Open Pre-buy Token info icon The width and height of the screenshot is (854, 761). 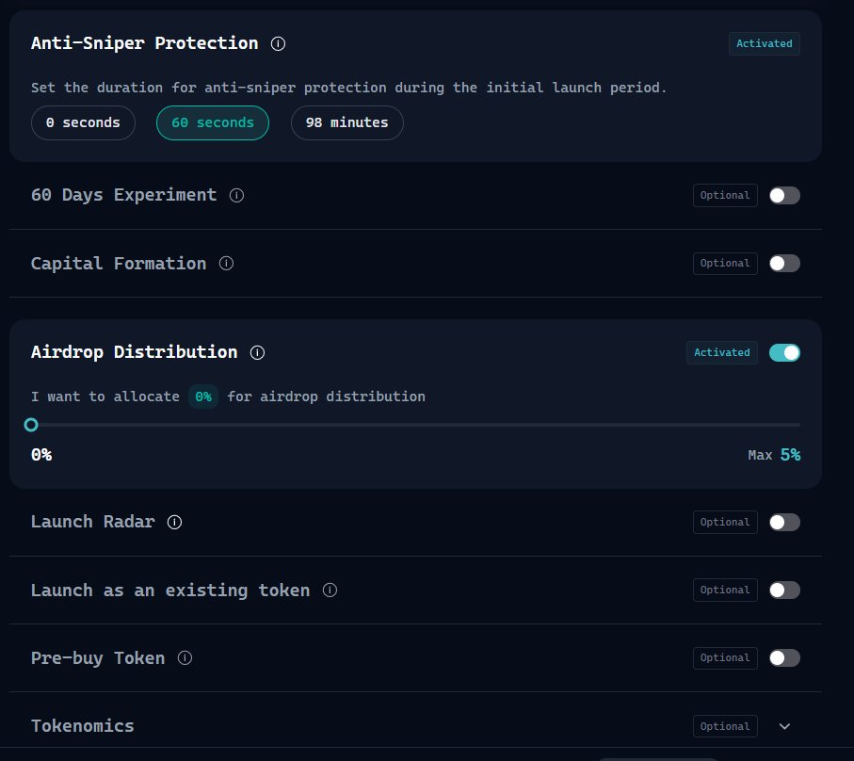pos(185,658)
